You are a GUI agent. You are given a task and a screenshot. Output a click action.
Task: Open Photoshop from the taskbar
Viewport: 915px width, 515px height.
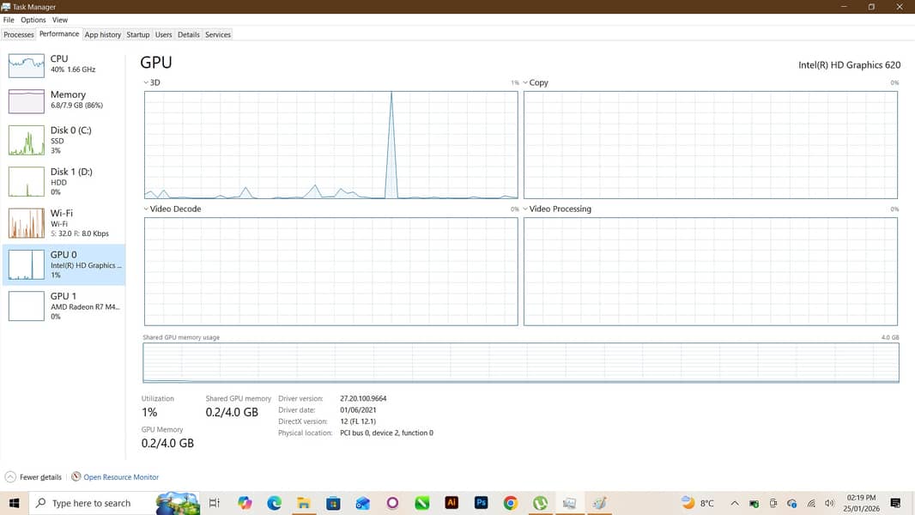point(481,503)
